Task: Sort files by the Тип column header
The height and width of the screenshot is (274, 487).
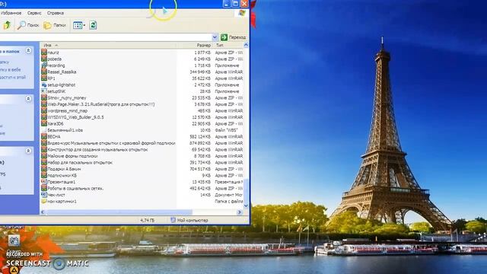Action: tap(228, 46)
